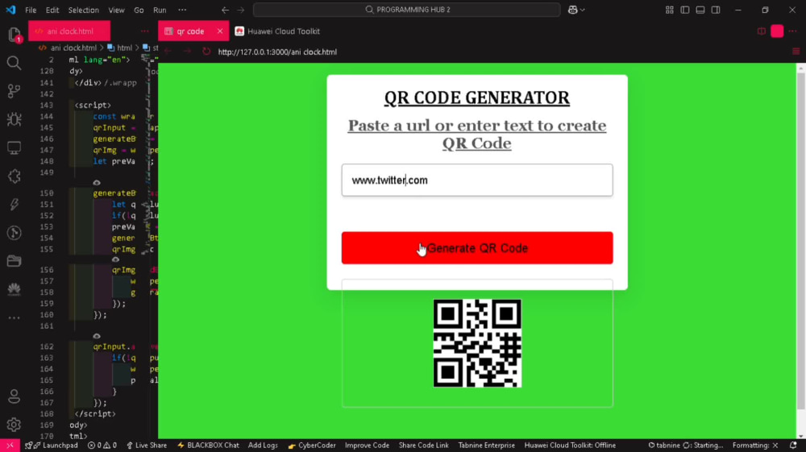Click the generated QR code image
The width and height of the screenshot is (806, 452).
pos(477,343)
